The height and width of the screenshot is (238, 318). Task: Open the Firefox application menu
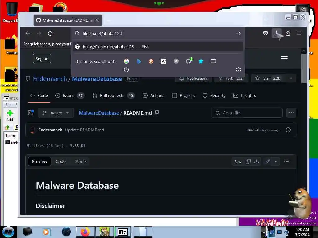(x=299, y=33)
